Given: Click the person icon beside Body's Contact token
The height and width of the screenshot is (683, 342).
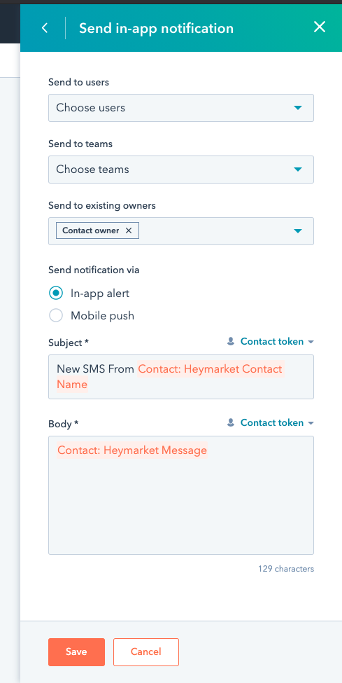Looking at the screenshot, I should point(231,422).
